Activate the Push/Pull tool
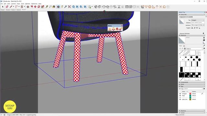 pos(28,7)
